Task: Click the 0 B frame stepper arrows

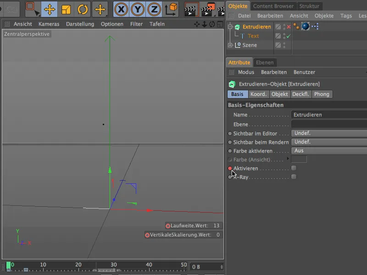Action: (x=222, y=267)
